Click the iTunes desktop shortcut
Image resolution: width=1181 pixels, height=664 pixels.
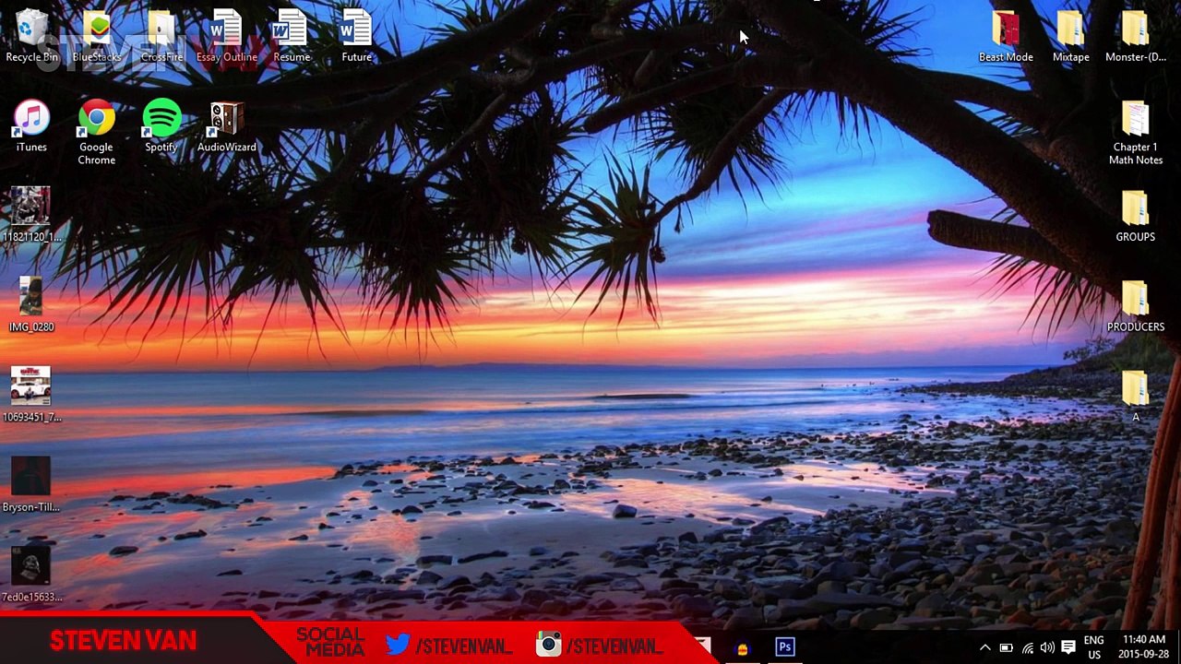pyautogui.click(x=31, y=126)
